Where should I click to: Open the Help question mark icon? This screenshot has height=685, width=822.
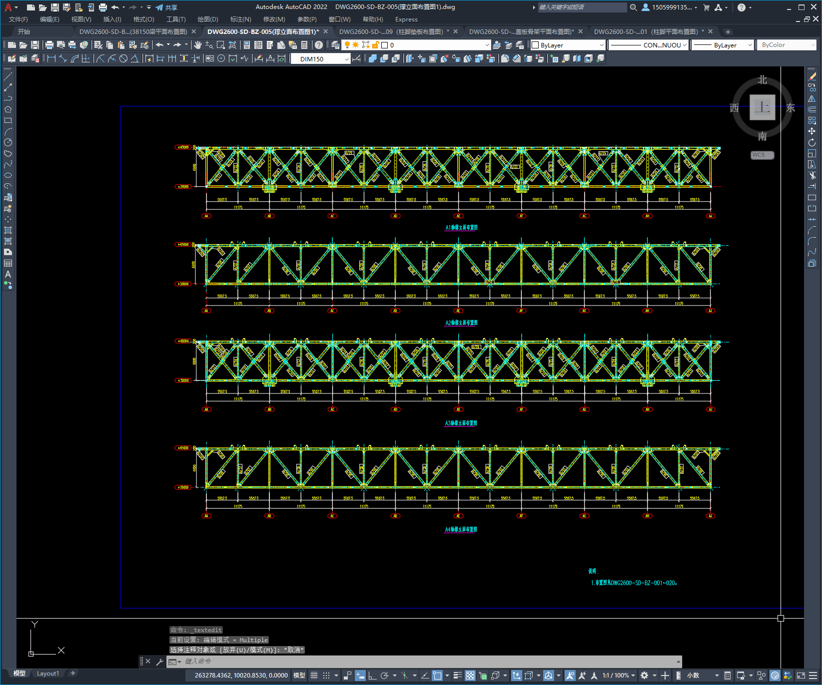319,45
